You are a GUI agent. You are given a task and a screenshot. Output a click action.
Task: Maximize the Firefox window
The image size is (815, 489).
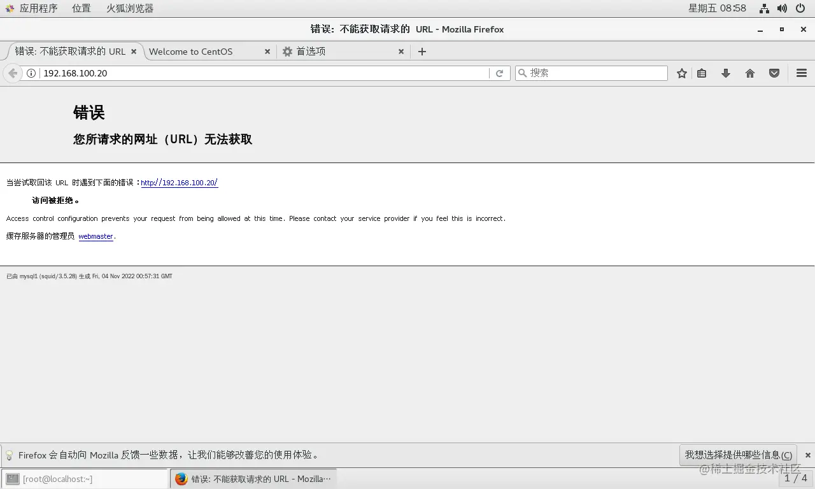tap(782, 29)
